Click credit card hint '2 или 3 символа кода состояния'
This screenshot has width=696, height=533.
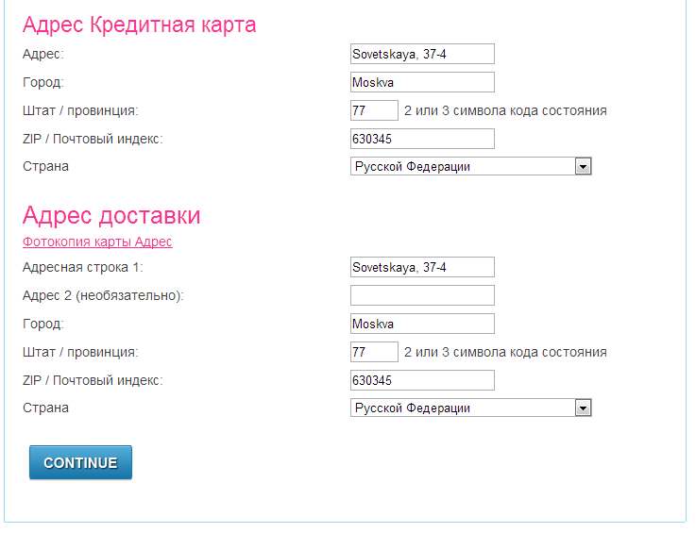(505, 110)
